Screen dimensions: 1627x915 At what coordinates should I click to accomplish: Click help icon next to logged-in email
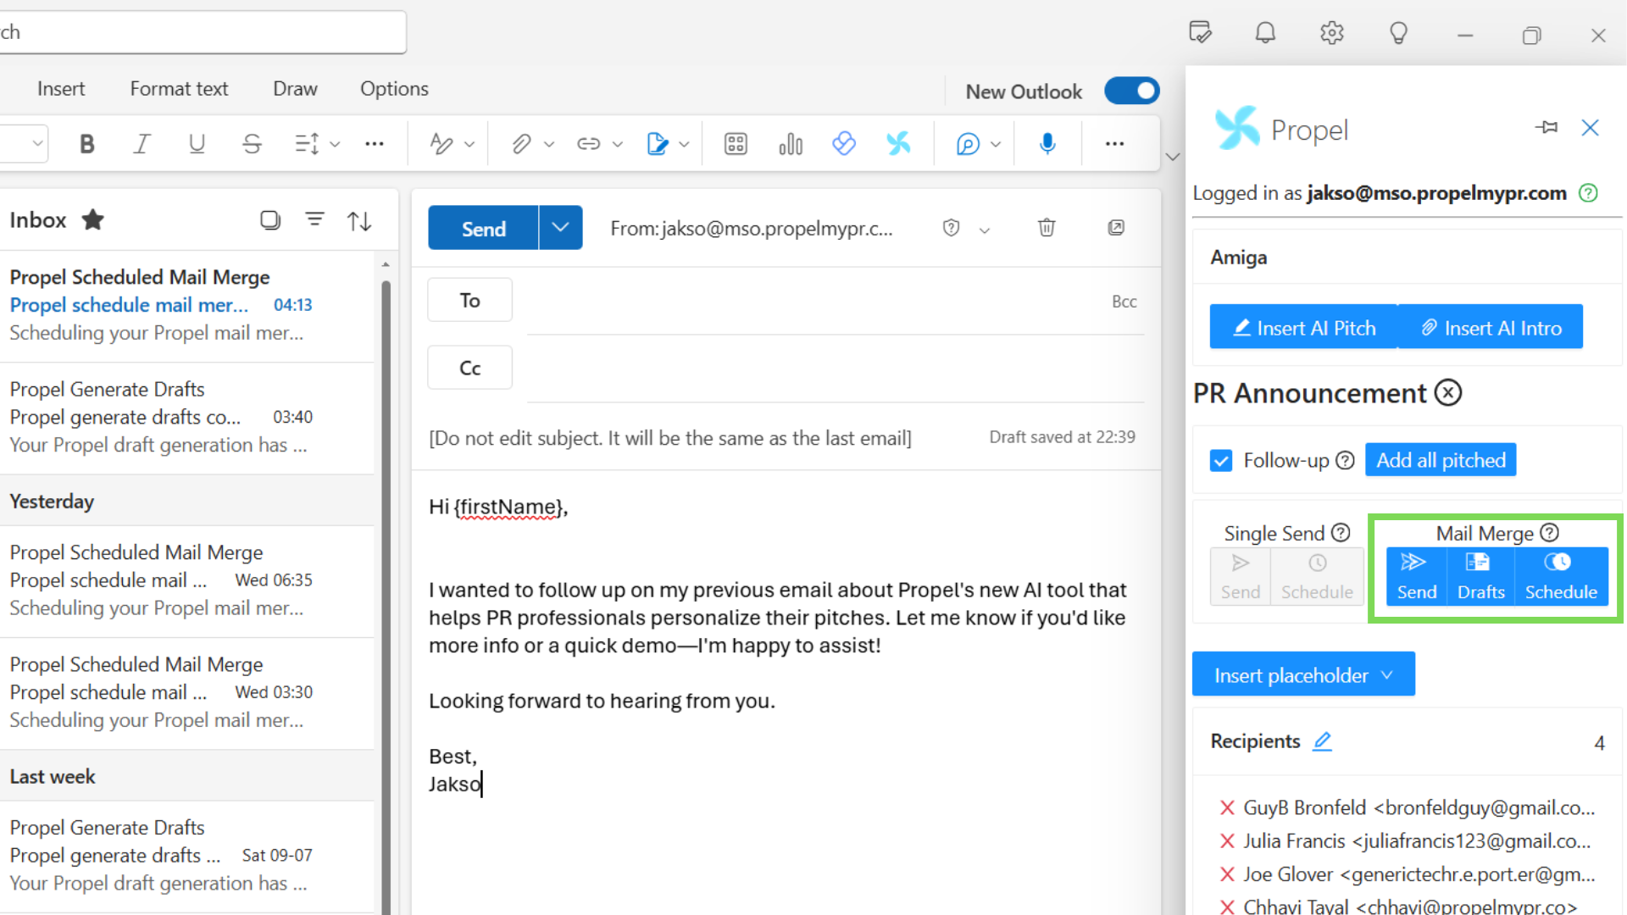coord(1588,193)
